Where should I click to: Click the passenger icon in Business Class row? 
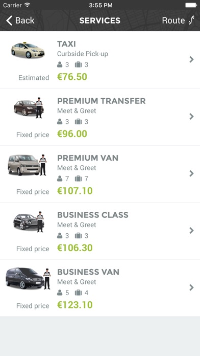60,236
